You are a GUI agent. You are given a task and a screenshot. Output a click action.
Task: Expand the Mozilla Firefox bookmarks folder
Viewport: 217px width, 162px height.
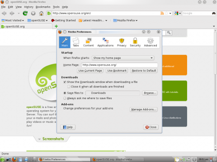(x=125, y=20)
